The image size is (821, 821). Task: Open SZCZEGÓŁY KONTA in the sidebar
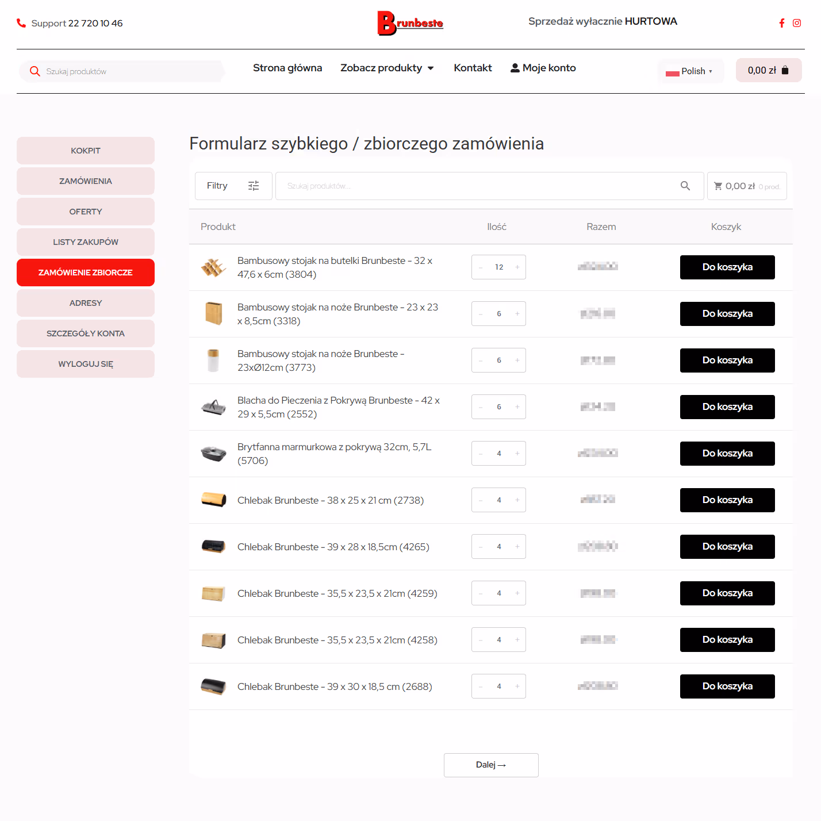(x=86, y=333)
